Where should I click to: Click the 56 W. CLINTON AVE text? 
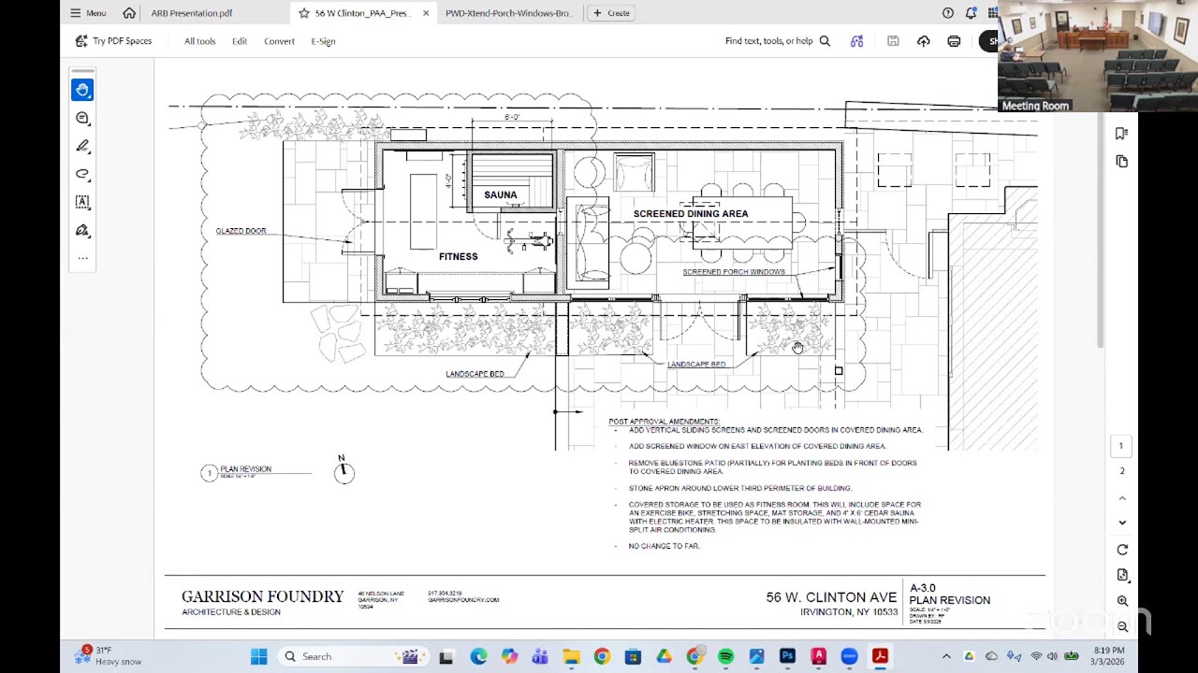click(831, 596)
